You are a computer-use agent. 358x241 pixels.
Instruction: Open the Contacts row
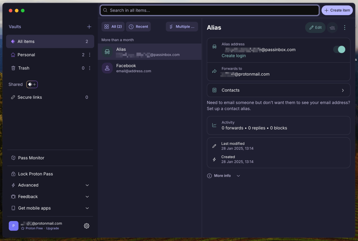pyautogui.click(x=278, y=90)
